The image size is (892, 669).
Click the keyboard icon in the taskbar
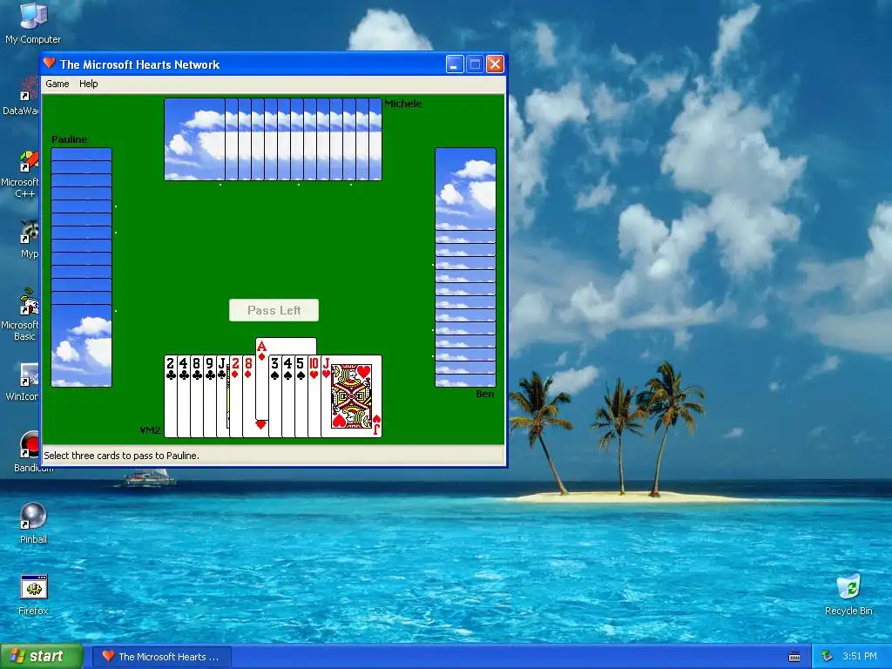click(x=794, y=657)
